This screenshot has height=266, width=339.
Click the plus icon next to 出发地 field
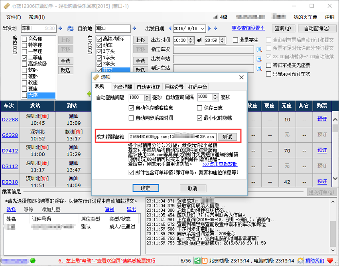pos(61,28)
